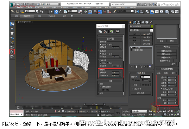Click the 撤消烘焙 button
Image resolution: width=189 pixels, height=129 pixels.
(x=146, y=85)
